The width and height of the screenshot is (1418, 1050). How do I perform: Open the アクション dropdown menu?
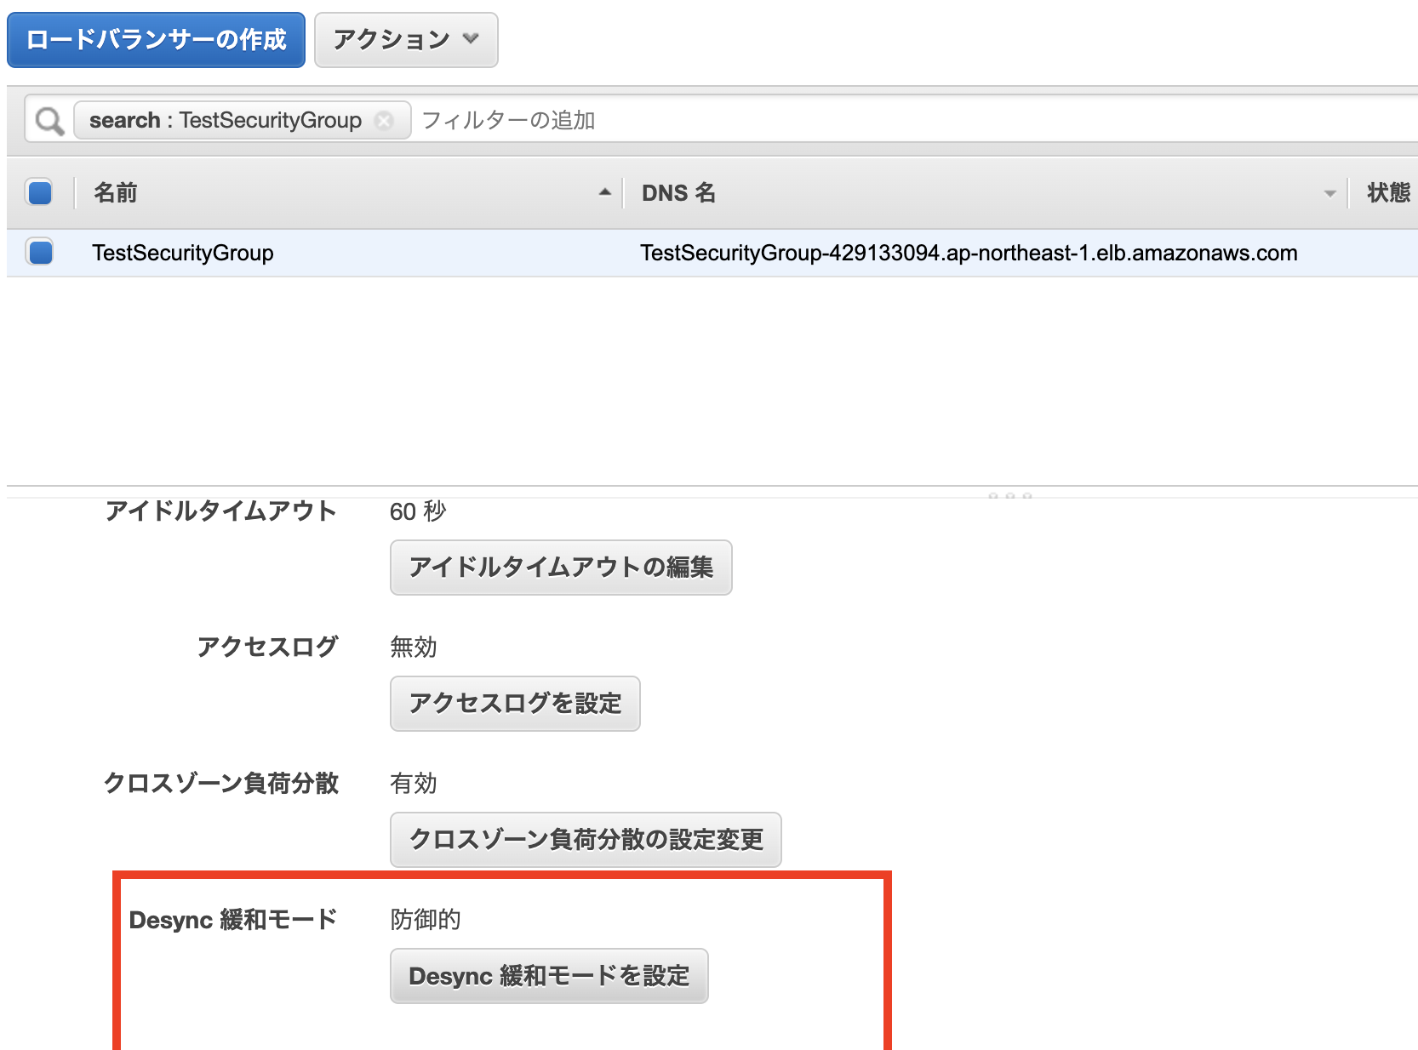click(x=406, y=39)
